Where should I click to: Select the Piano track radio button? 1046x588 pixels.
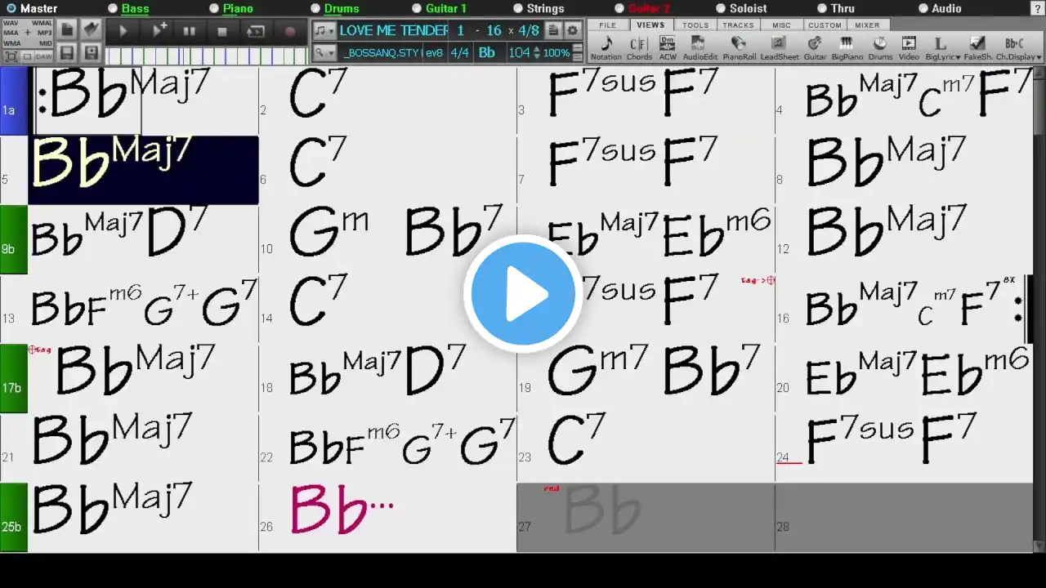214,8
